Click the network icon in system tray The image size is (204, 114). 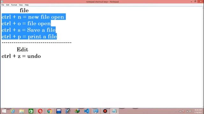tap(180, 111)
